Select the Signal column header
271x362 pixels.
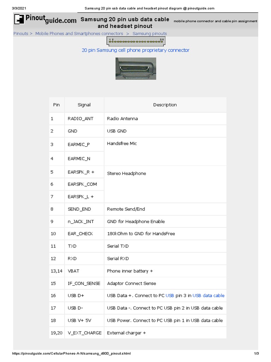[x=84, y=105]
